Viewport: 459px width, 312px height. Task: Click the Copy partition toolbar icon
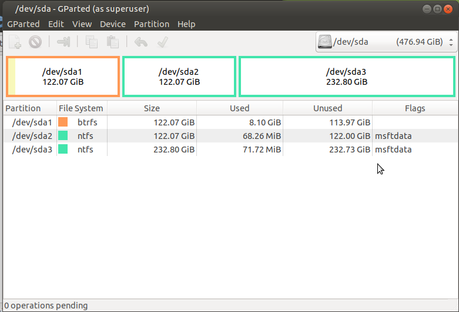[92, 42]
